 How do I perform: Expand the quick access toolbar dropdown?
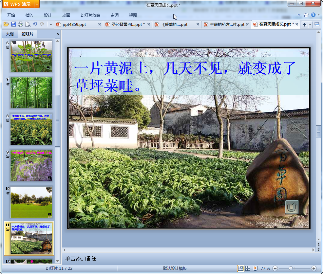click(51, 24)
